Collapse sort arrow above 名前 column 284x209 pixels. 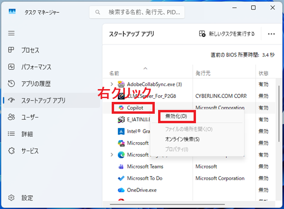click(145, 68)
